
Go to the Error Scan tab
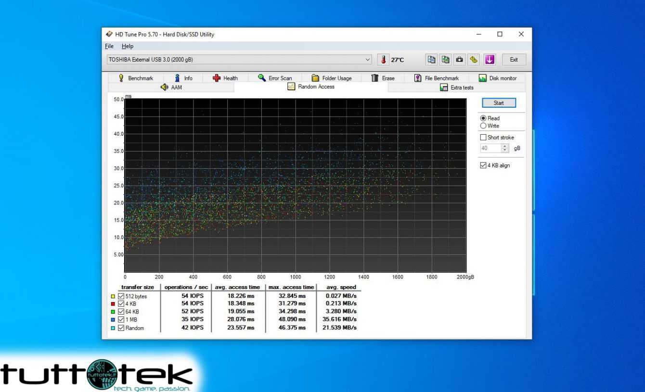click(275, 78)
